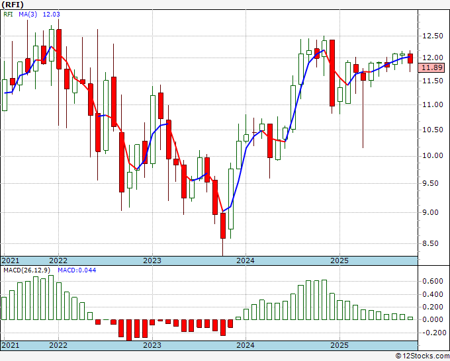Viewport: 450px width, 361px height.
Task: Click the 8.50 price axis label
Action: (x=431, y=243)
